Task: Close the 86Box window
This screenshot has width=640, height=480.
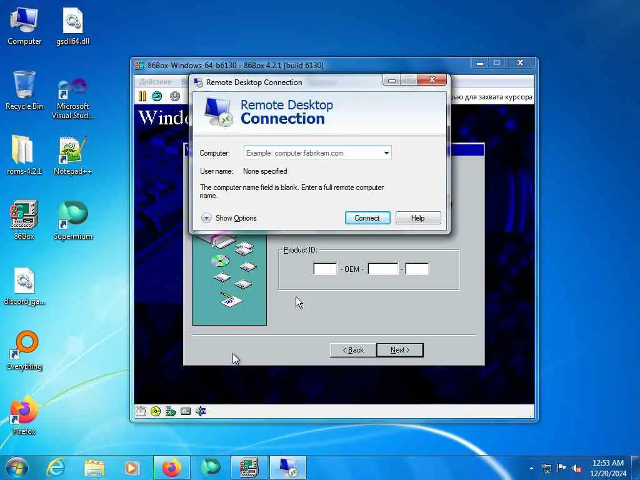Action: pyautogui.click(x=521, y=63)
